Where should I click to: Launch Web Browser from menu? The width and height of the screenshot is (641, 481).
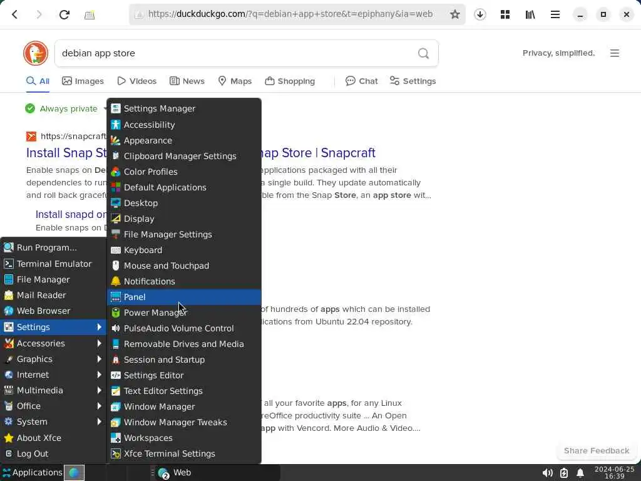point(53,311)
